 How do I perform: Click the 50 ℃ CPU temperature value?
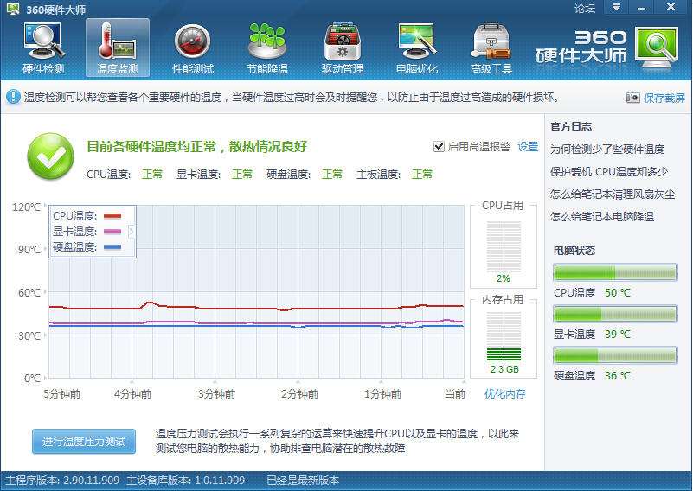click(x=618, y=293)
